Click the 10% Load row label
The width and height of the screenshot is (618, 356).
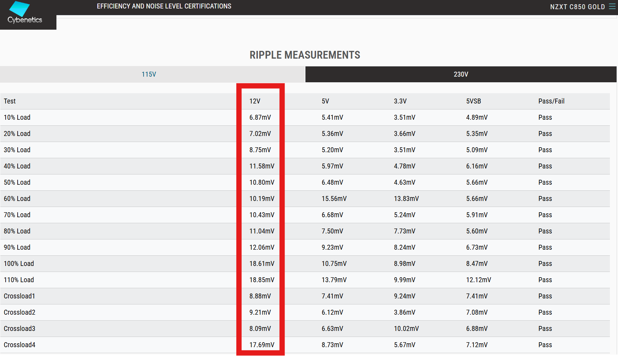point(17,118)
